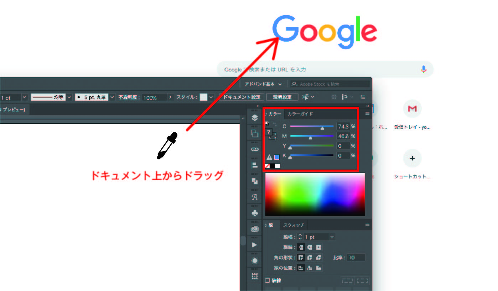This screenshot has width=498, height=291.
Task: Select the bevel join corner shape
Action: point(319,257)
